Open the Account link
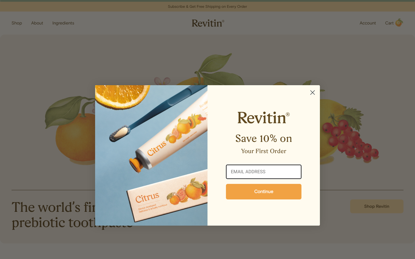Image resolution: width=415 pixels, height=259 pixels. point(368,23)
